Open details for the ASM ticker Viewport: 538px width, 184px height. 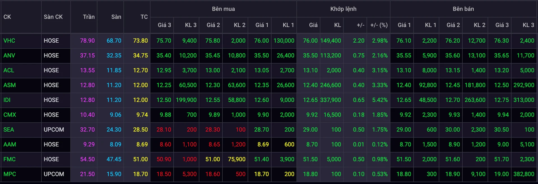tap(9, 85)
